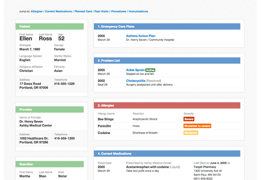Select the Ashby Medical Center text
Viewport: 261px width, 180px height.
(36, 125)
